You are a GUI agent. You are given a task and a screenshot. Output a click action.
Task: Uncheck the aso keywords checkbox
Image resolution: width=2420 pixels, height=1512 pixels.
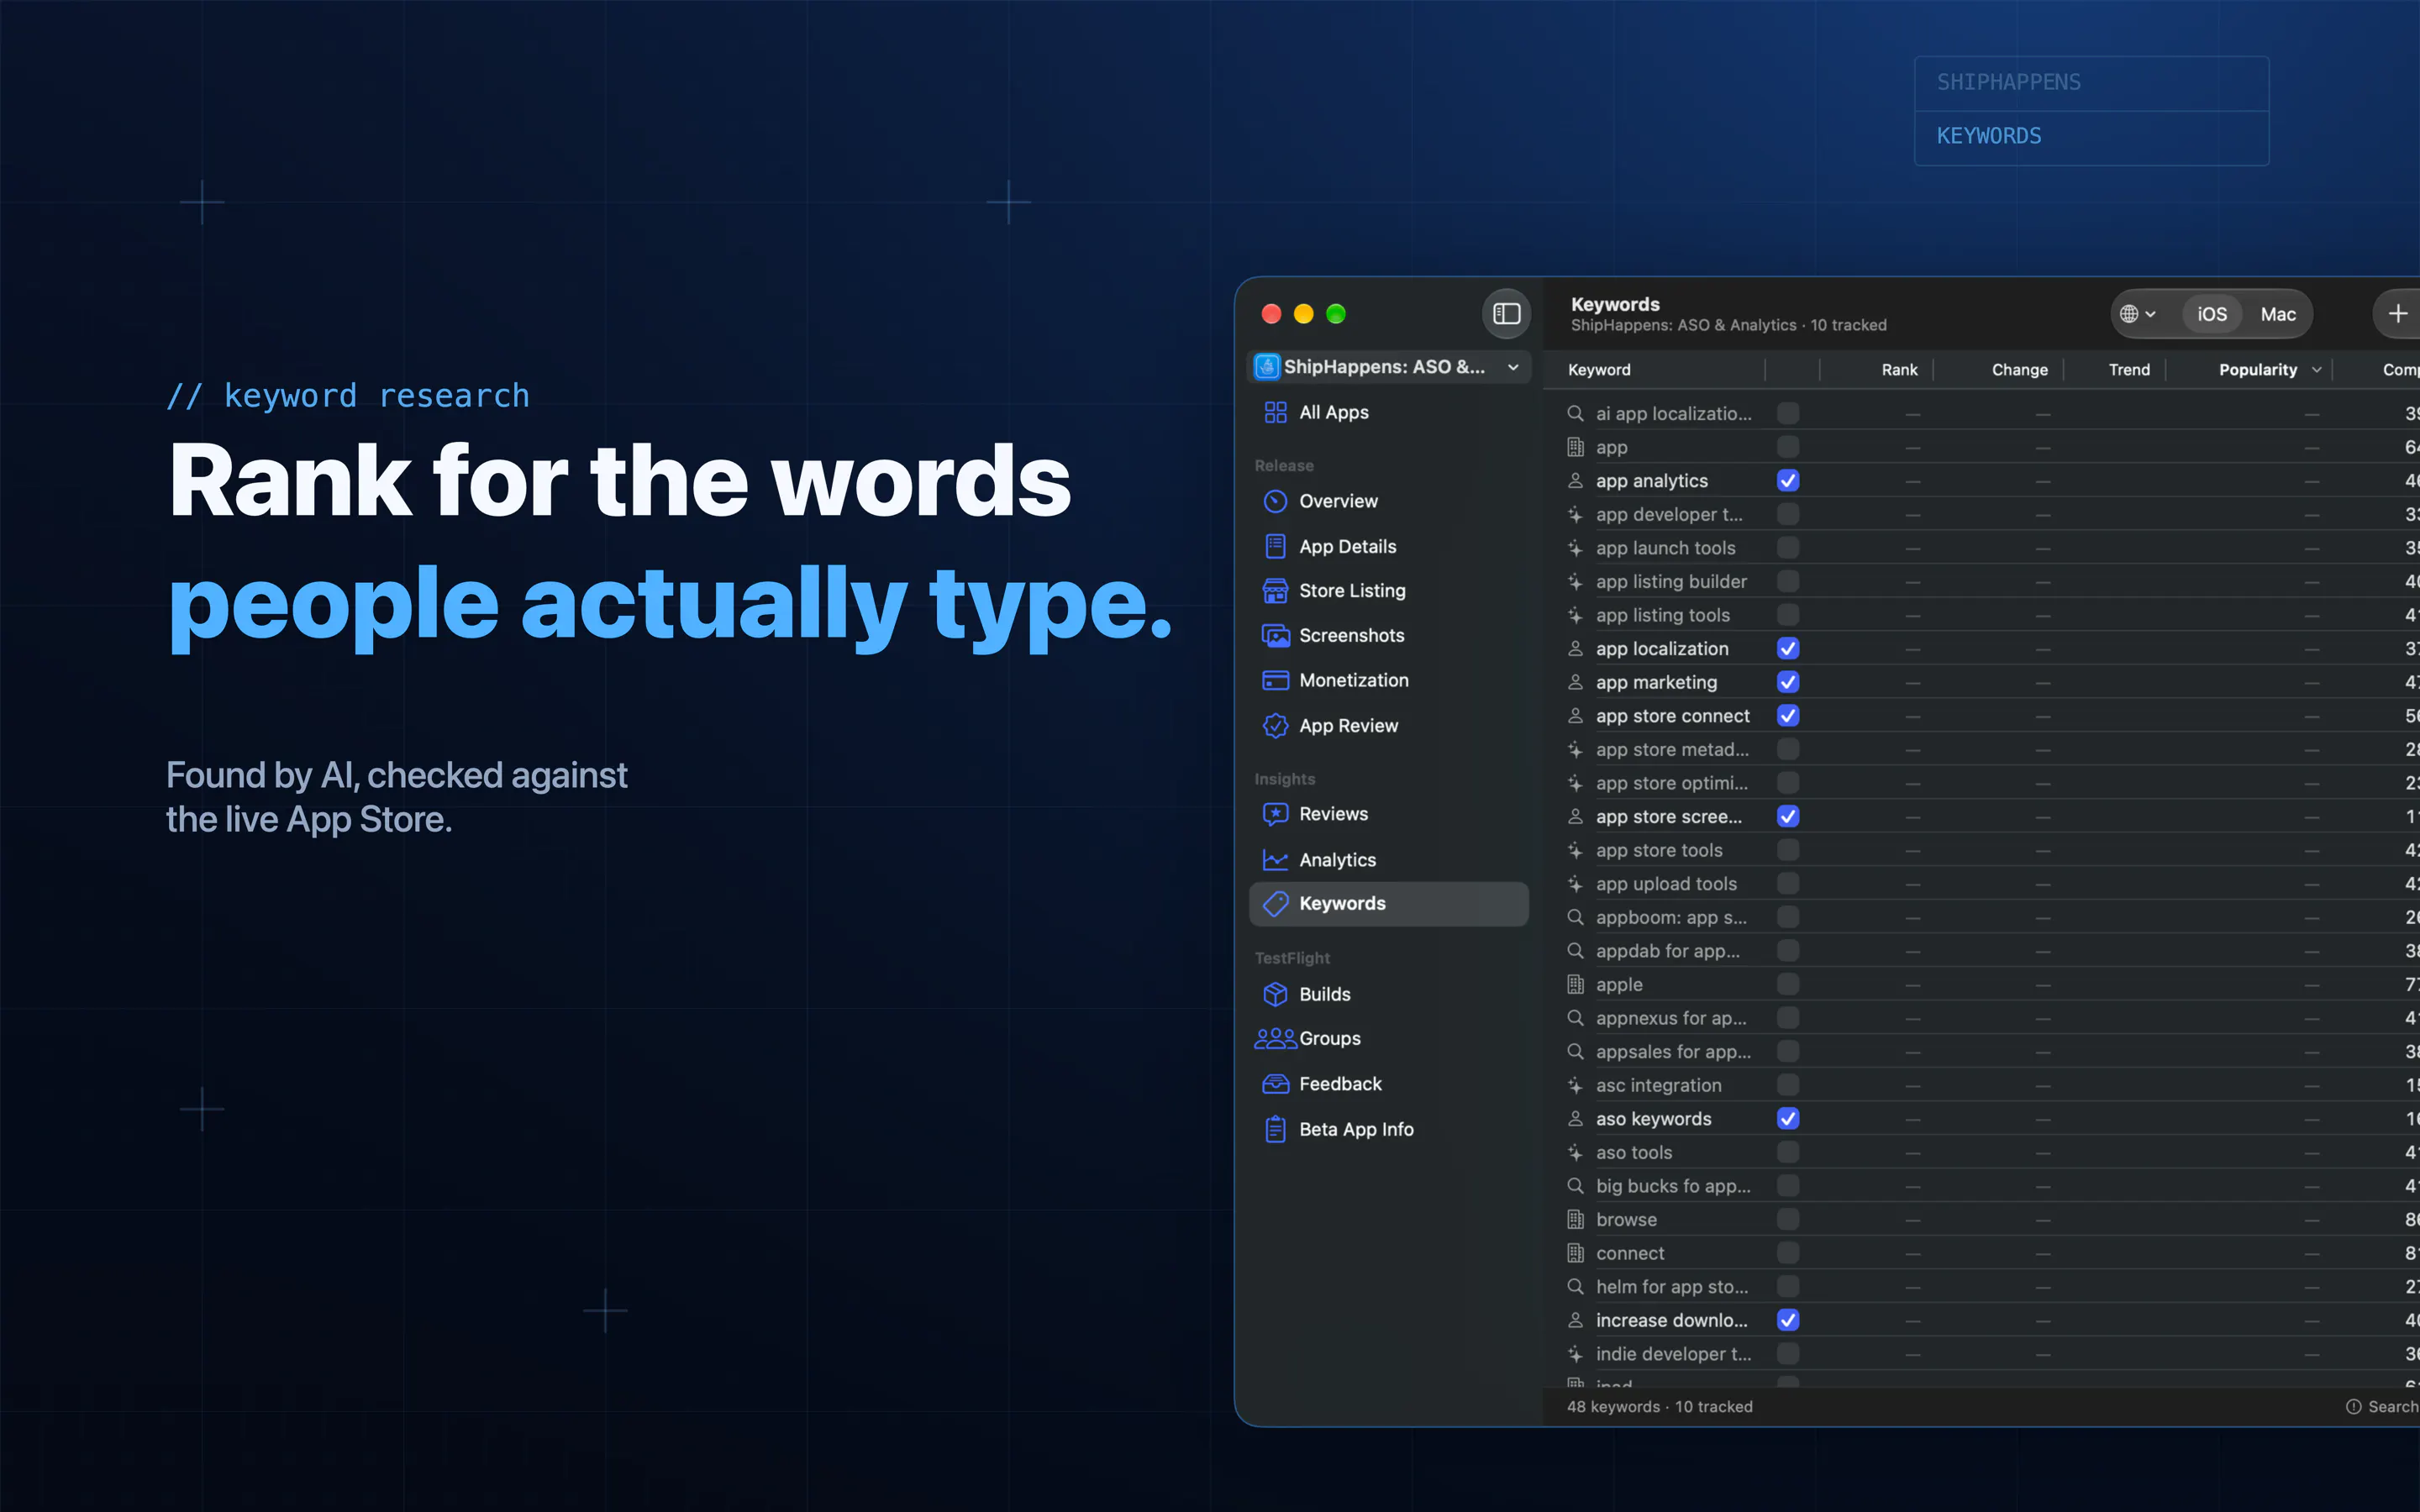point(1788,1119)
